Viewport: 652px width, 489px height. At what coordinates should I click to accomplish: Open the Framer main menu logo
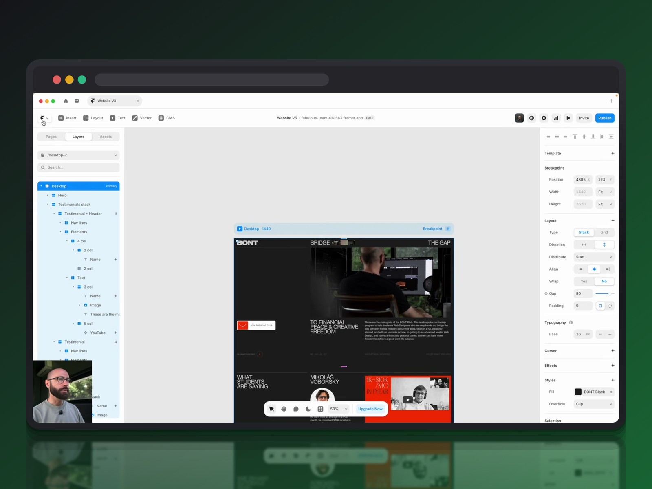[x=44, y=118]
